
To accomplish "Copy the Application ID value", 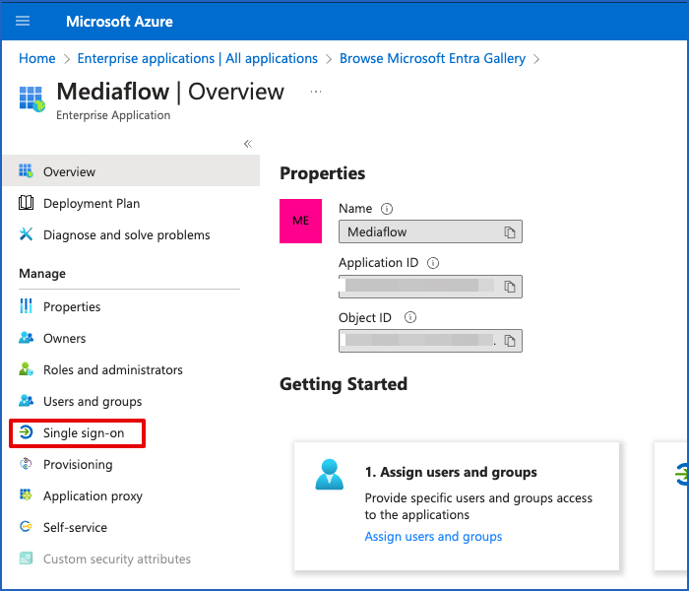I will 510,287.
